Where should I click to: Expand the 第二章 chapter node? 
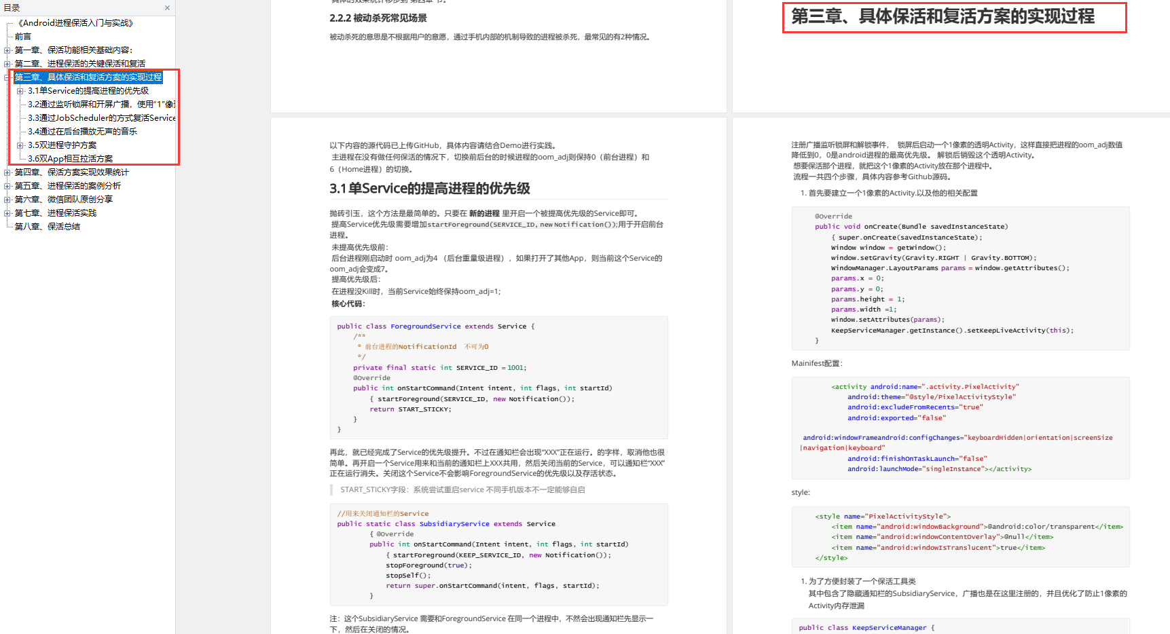tap(7, 64)
